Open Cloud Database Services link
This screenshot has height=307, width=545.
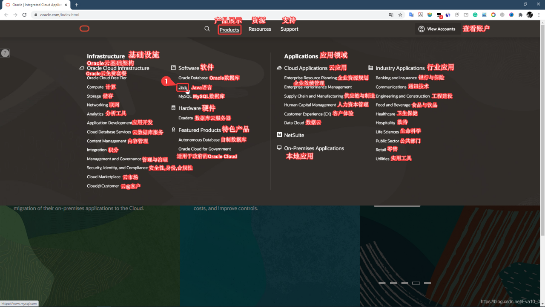click(109, 132)
